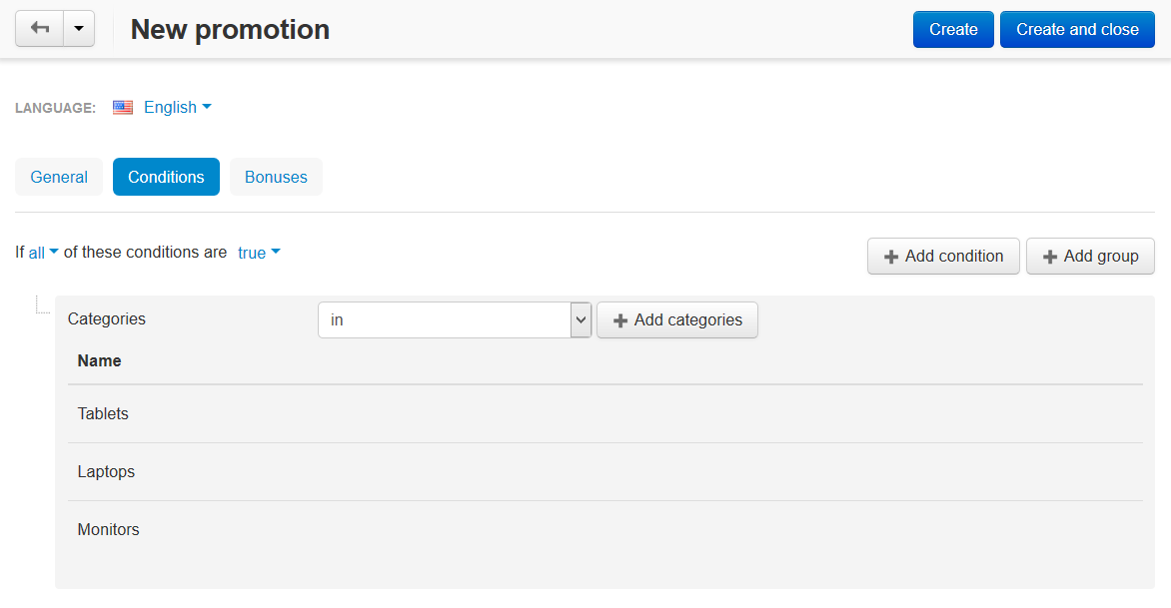The image size is (1171, 608).
Task: Open the caret dropdown beside back arrow
Action: click(79, 29)
